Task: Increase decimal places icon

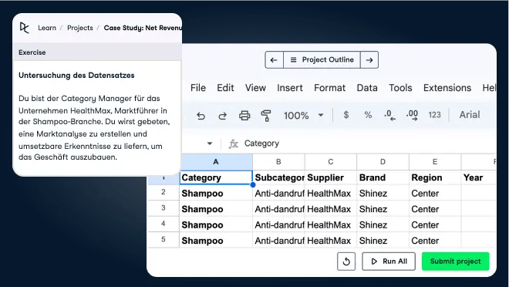Action: [x=412, y=115]
